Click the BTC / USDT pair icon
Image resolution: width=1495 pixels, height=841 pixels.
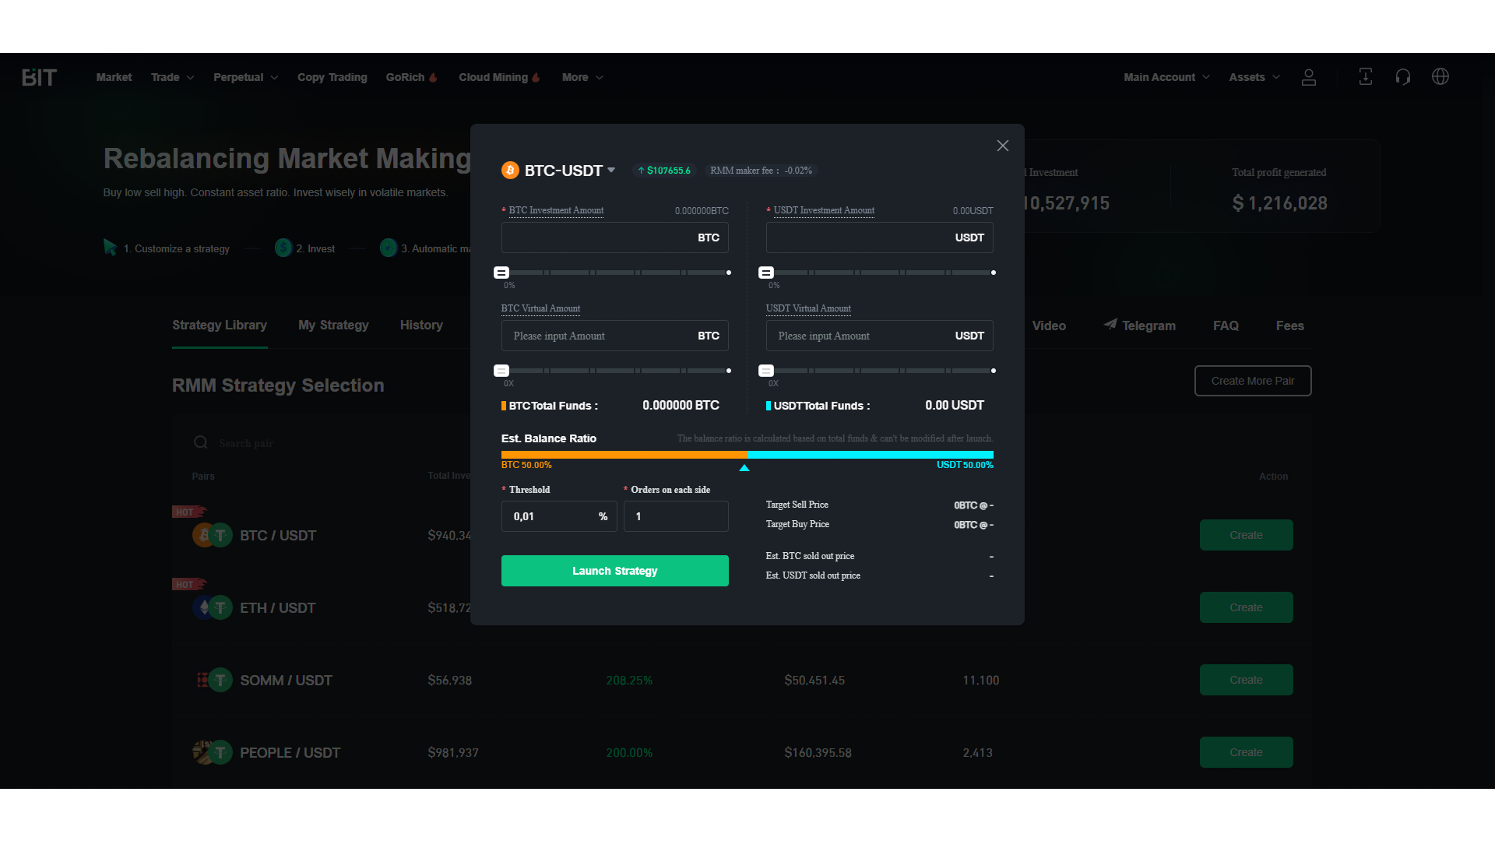tap(213, 535)
